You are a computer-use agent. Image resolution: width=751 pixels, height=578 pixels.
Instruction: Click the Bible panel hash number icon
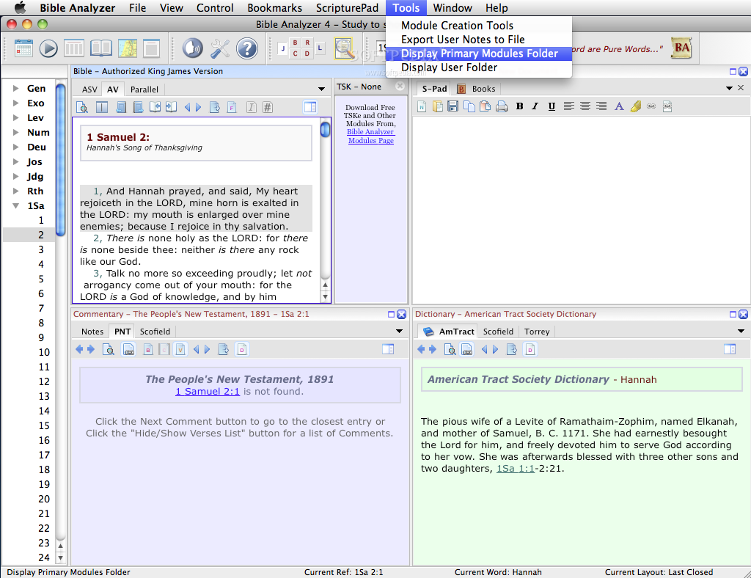click(268, 107)
